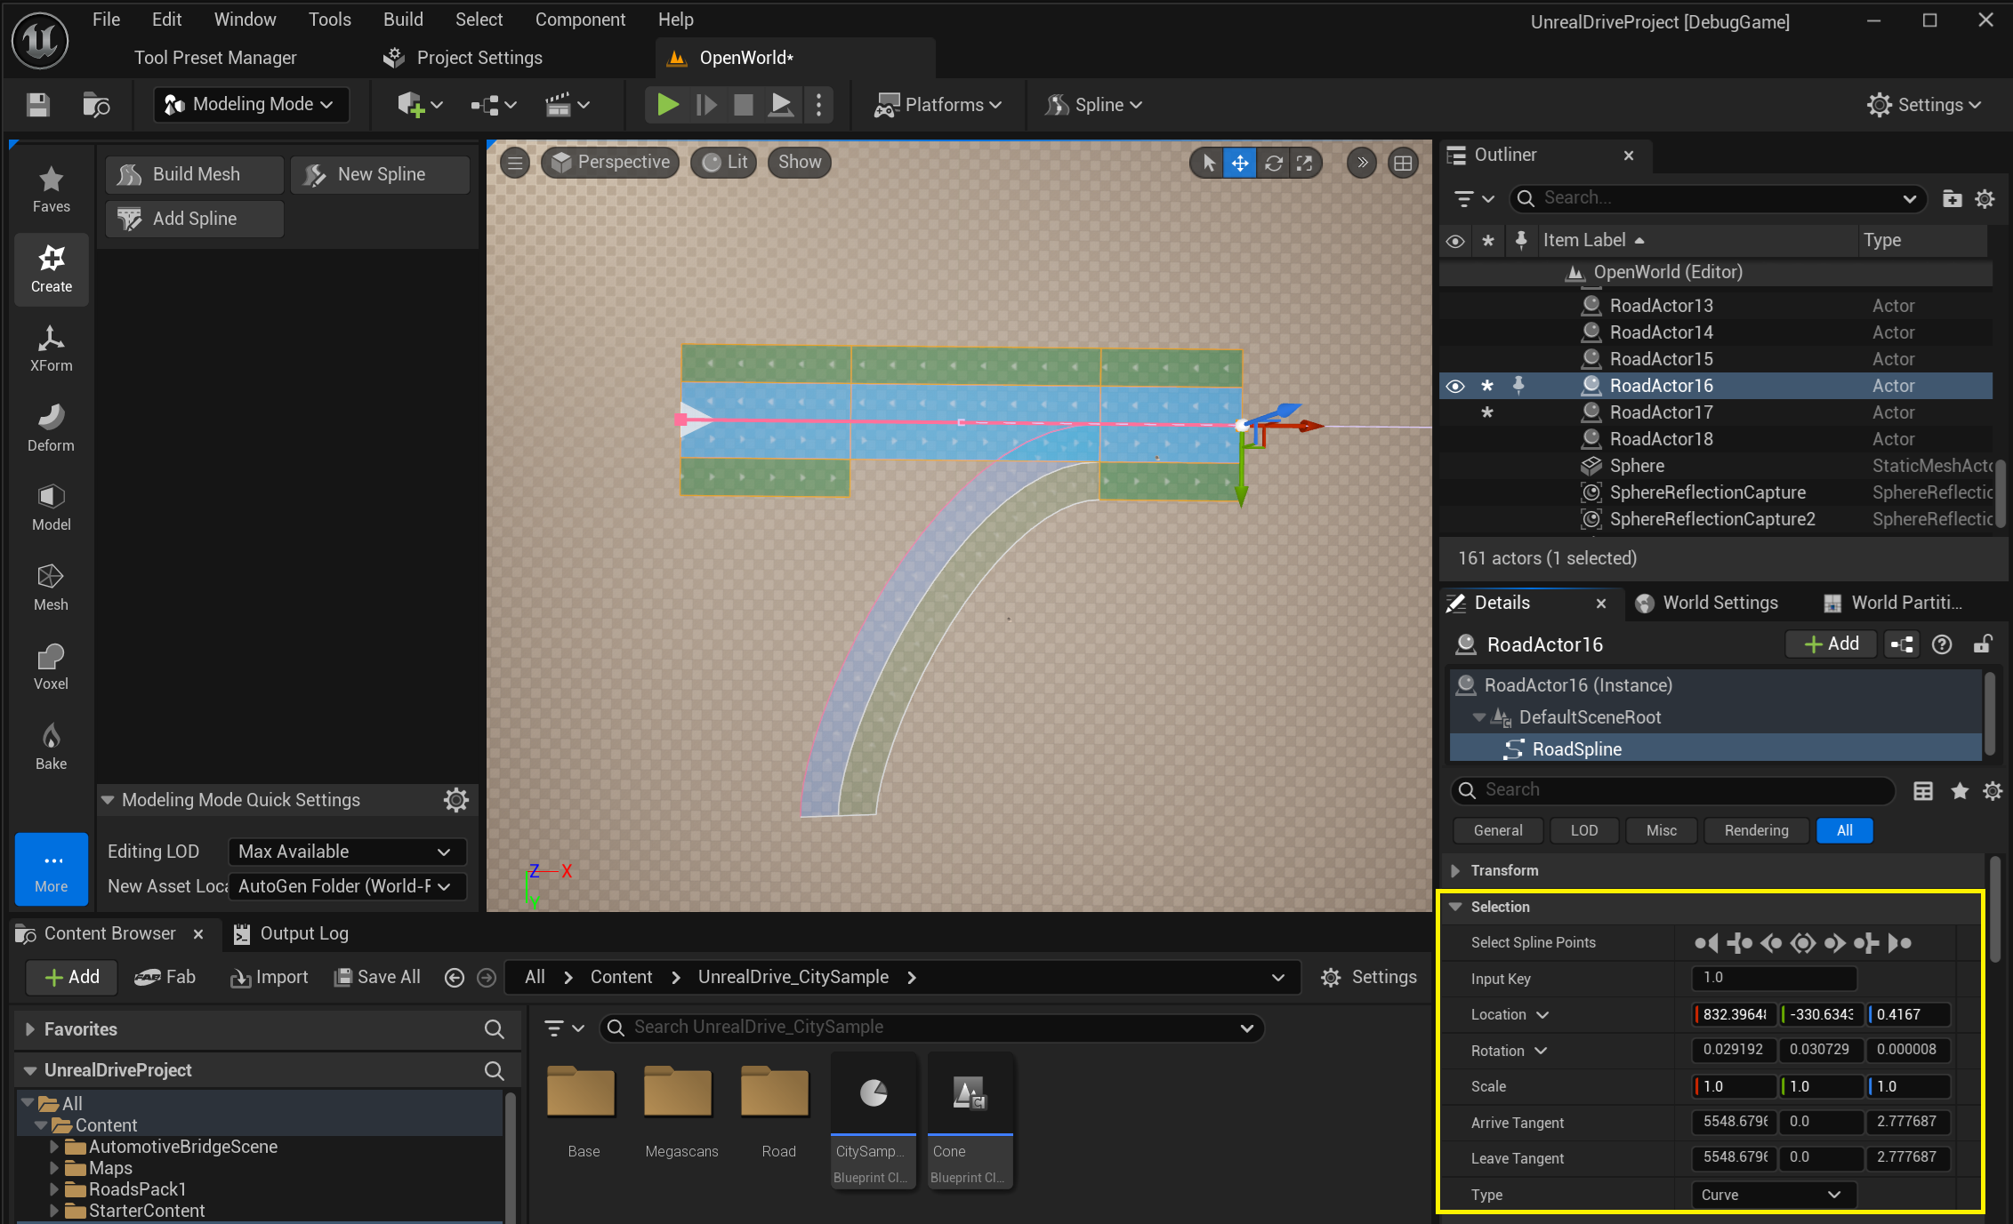
Task: Open the Build menu
Action: pos(403,20)
